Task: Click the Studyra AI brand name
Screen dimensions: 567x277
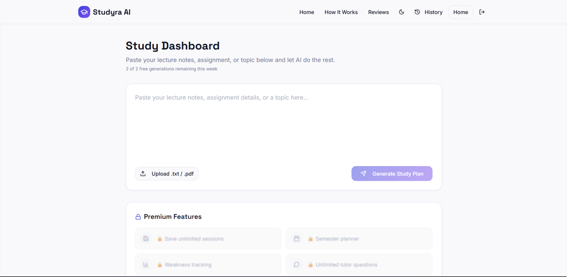Action: (112, 12)
